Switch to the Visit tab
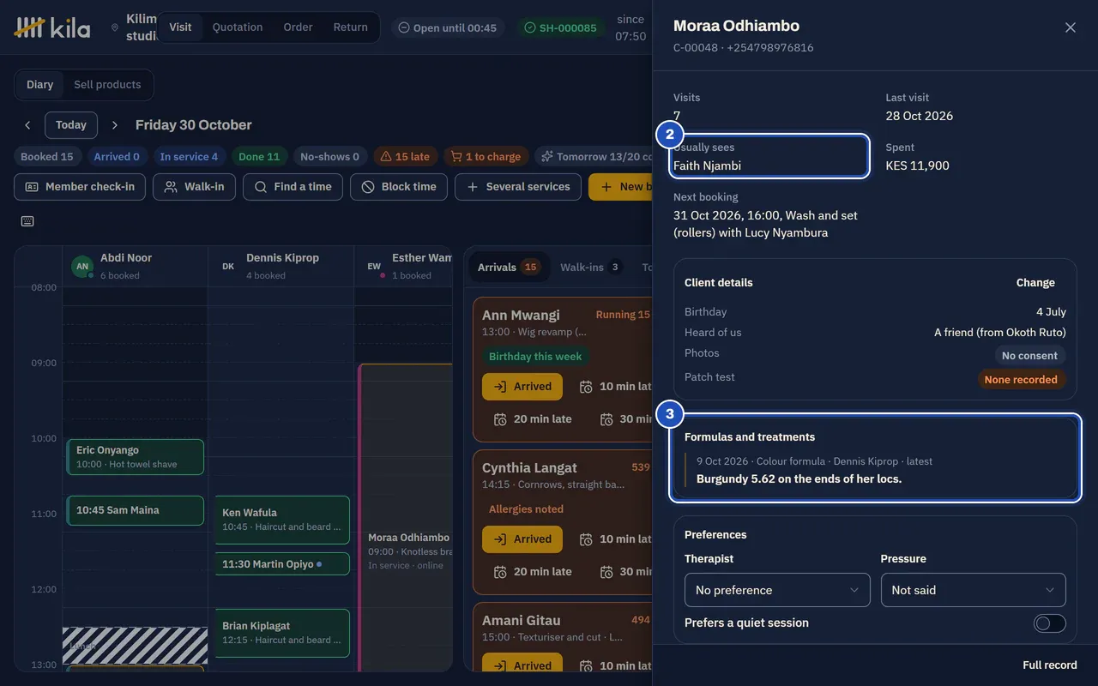 pyautogui.click(x=180, y=27)
